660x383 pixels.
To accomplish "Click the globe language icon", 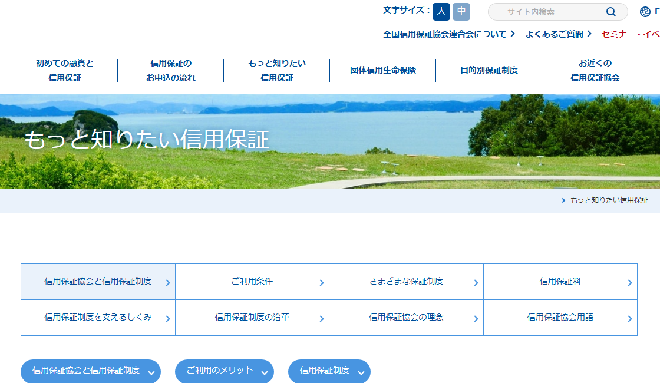I will 645,12.
